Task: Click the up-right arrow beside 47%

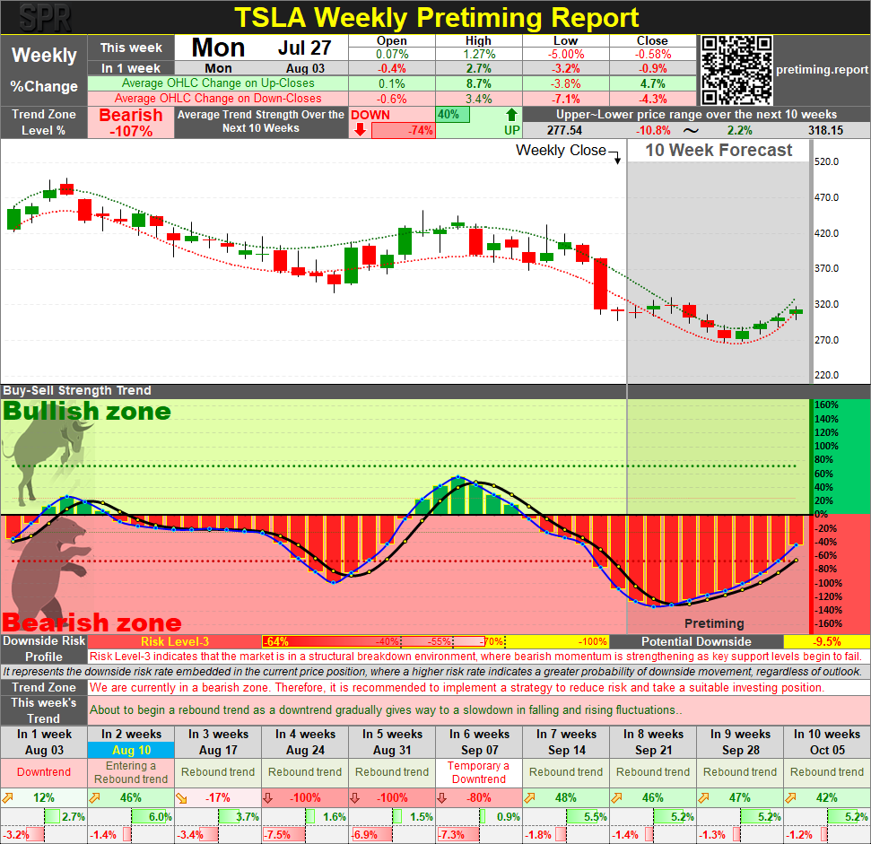Action: coord(704,798)
